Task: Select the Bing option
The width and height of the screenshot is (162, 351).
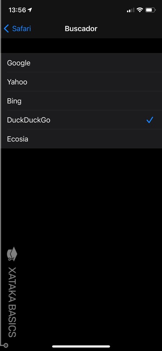Action: [81, 101]
